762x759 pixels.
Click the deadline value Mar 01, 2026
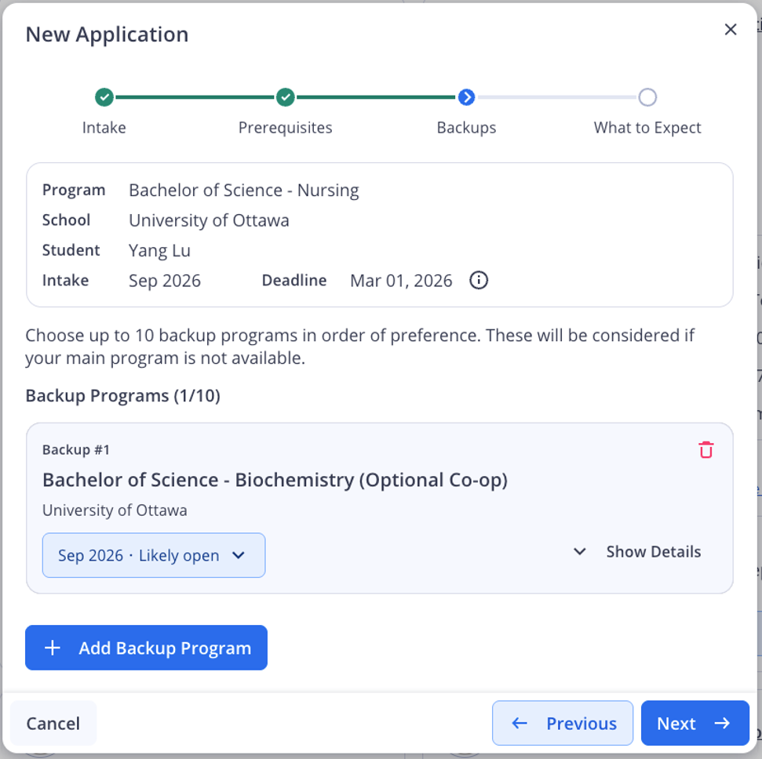point(401,280)
